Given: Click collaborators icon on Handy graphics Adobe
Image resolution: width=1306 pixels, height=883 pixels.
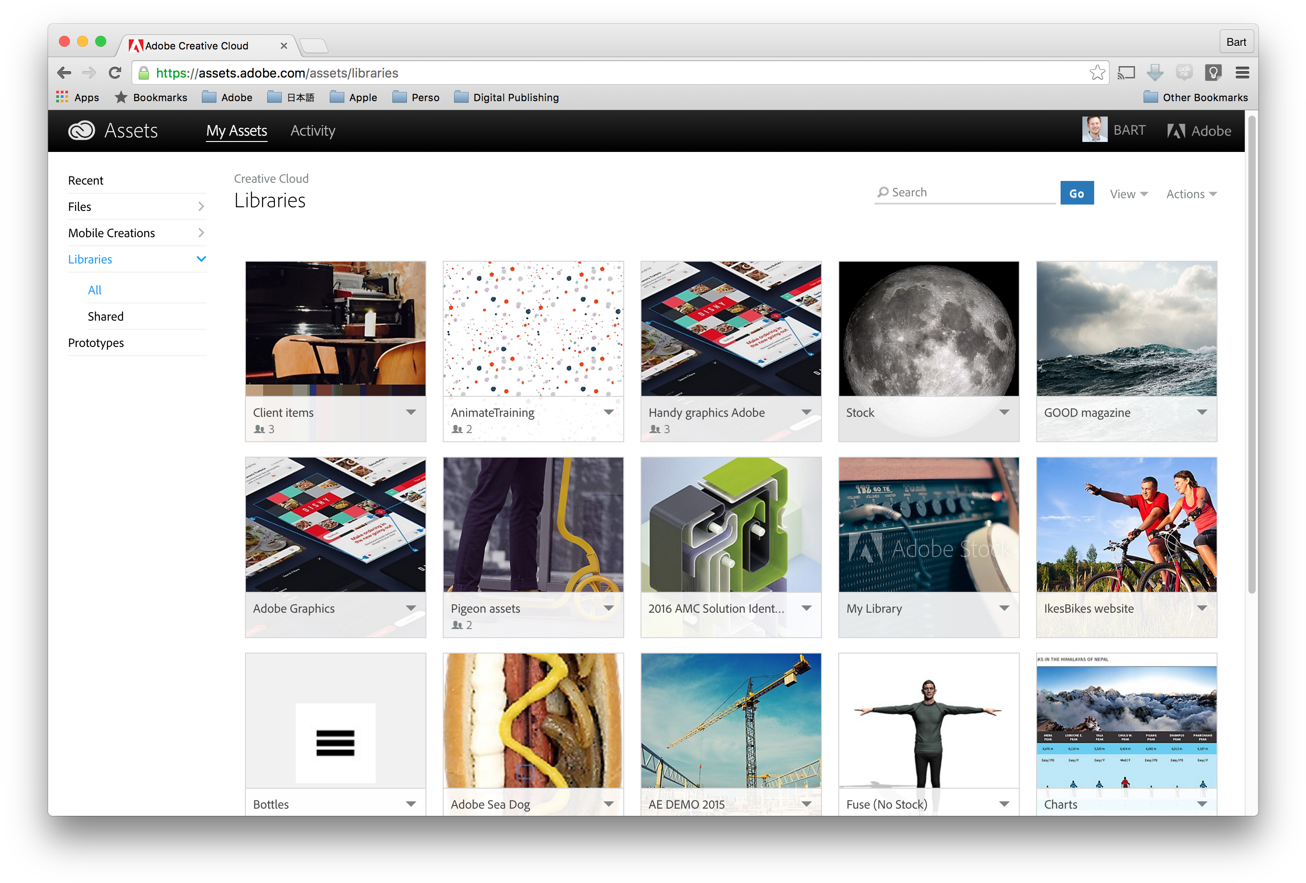Looking at the screenshot, I should point(655,429).
